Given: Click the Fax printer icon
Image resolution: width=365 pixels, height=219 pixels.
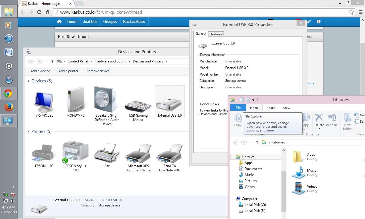Looking at the screenshot, I should pos(107,154).
